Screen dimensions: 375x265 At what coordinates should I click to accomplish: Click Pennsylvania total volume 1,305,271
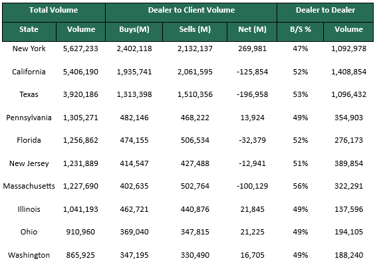80,118
